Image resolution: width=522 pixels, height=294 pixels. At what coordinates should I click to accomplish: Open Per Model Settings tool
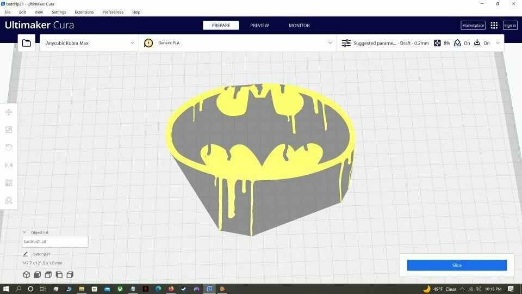[x=9, y=183]
